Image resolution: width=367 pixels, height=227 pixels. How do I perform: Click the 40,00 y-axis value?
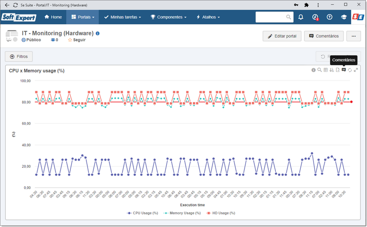26,145
